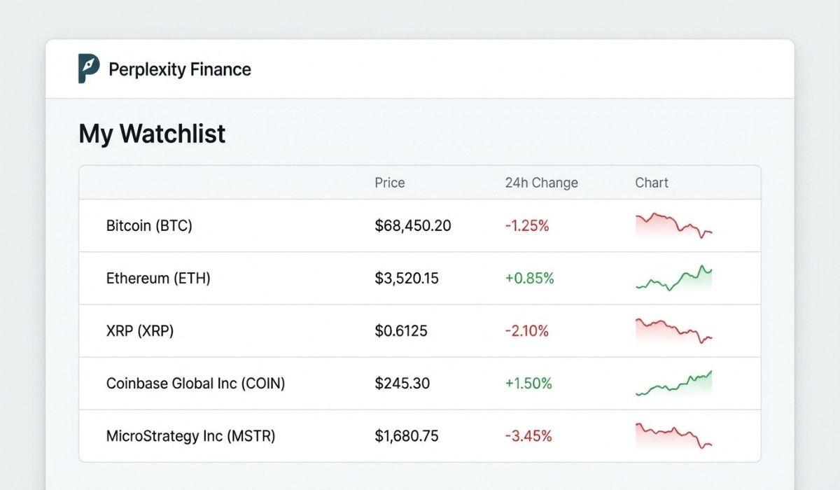840x490 pixels.
Task: Click the My Watchlist heading
Action: click(151, 134)
